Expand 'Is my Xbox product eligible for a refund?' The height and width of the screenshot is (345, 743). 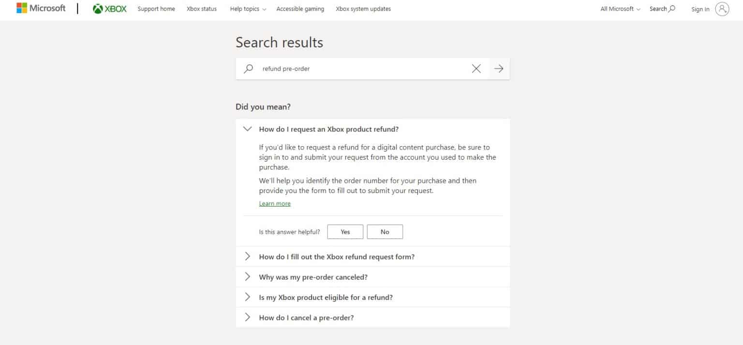pos(372,297)
